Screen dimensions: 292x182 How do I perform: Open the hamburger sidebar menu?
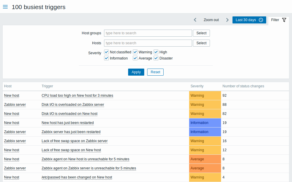point(5,7)
